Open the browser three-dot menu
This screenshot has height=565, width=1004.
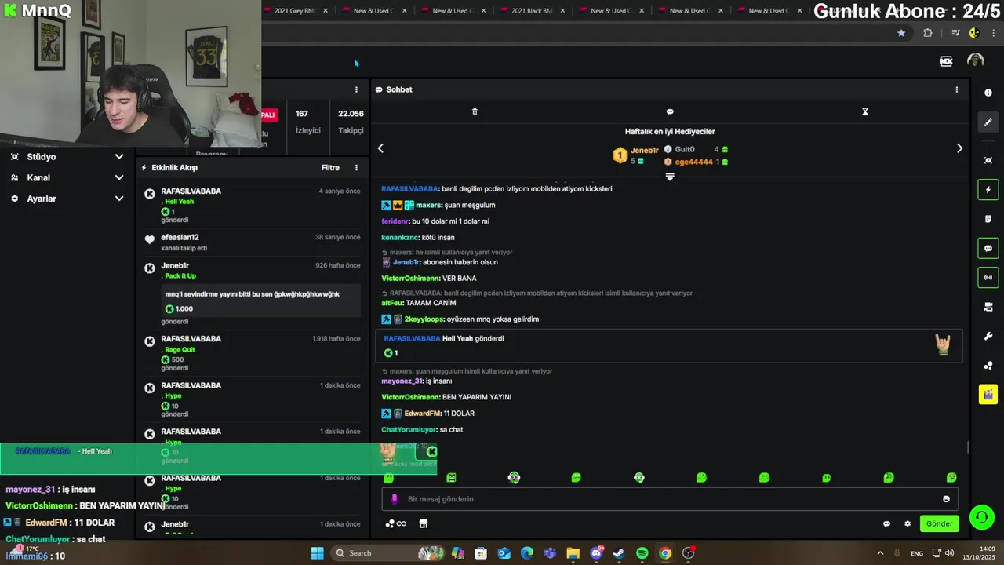(995, 33)
